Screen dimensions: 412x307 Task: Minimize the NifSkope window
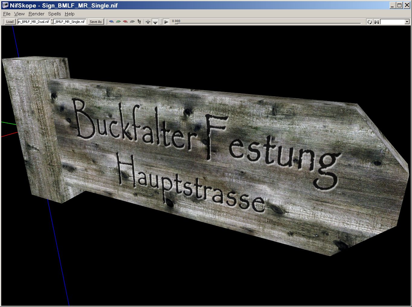392,5
